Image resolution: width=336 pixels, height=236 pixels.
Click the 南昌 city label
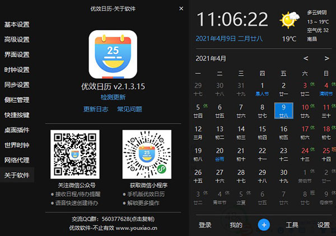(312, 39)
